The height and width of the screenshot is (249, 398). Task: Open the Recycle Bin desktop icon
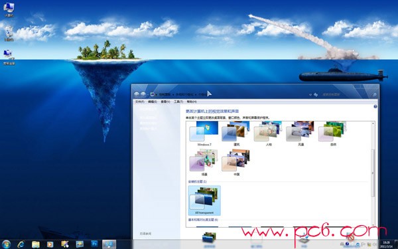[x=9, y=34]
